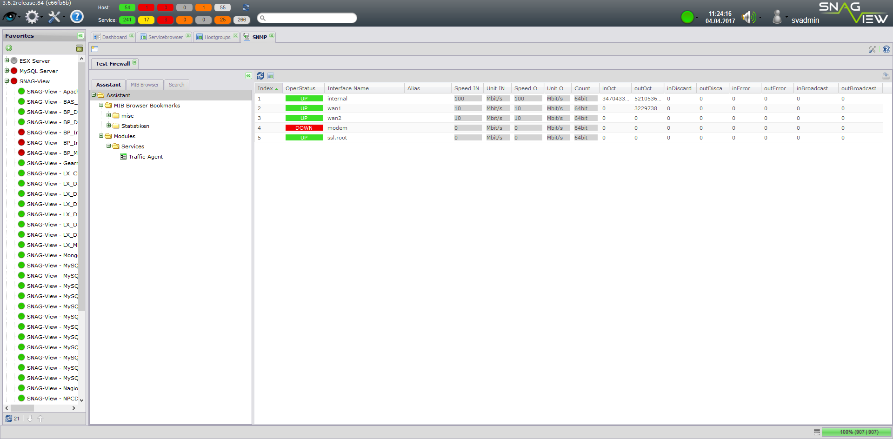Image resolution: width=893 pixels, height=439 pixels.
Task: Click the Service total 266 badge
Action: 241,20
